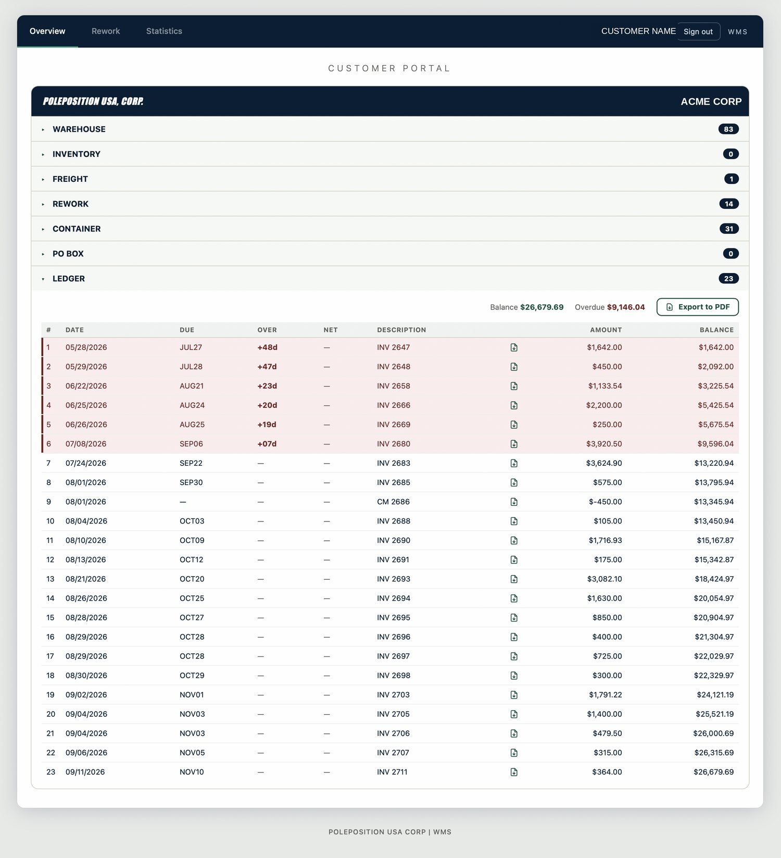Click the $26,679.69 total balance figure
Viewport: 781px width, 858px height.
coord(541,307)
